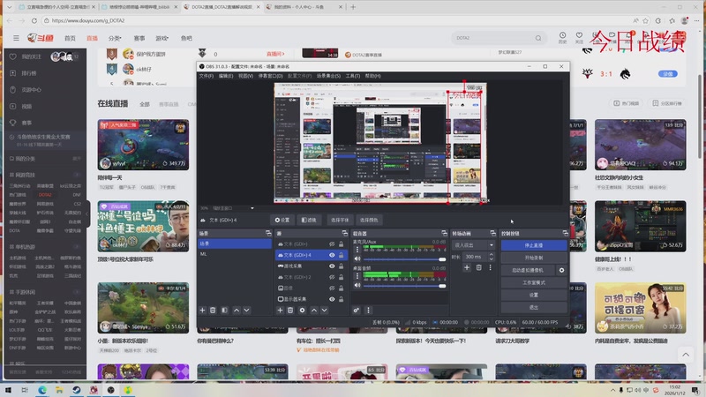Viewport: 706px width, 397px height.
Task: Select the ML scene in scenes list
Action: coord(235,254)
